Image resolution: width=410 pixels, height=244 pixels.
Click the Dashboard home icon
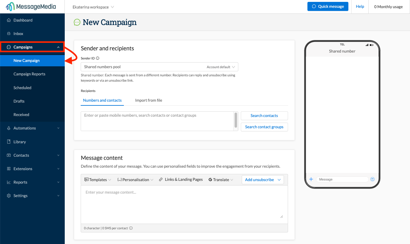(x=9, y=20)
